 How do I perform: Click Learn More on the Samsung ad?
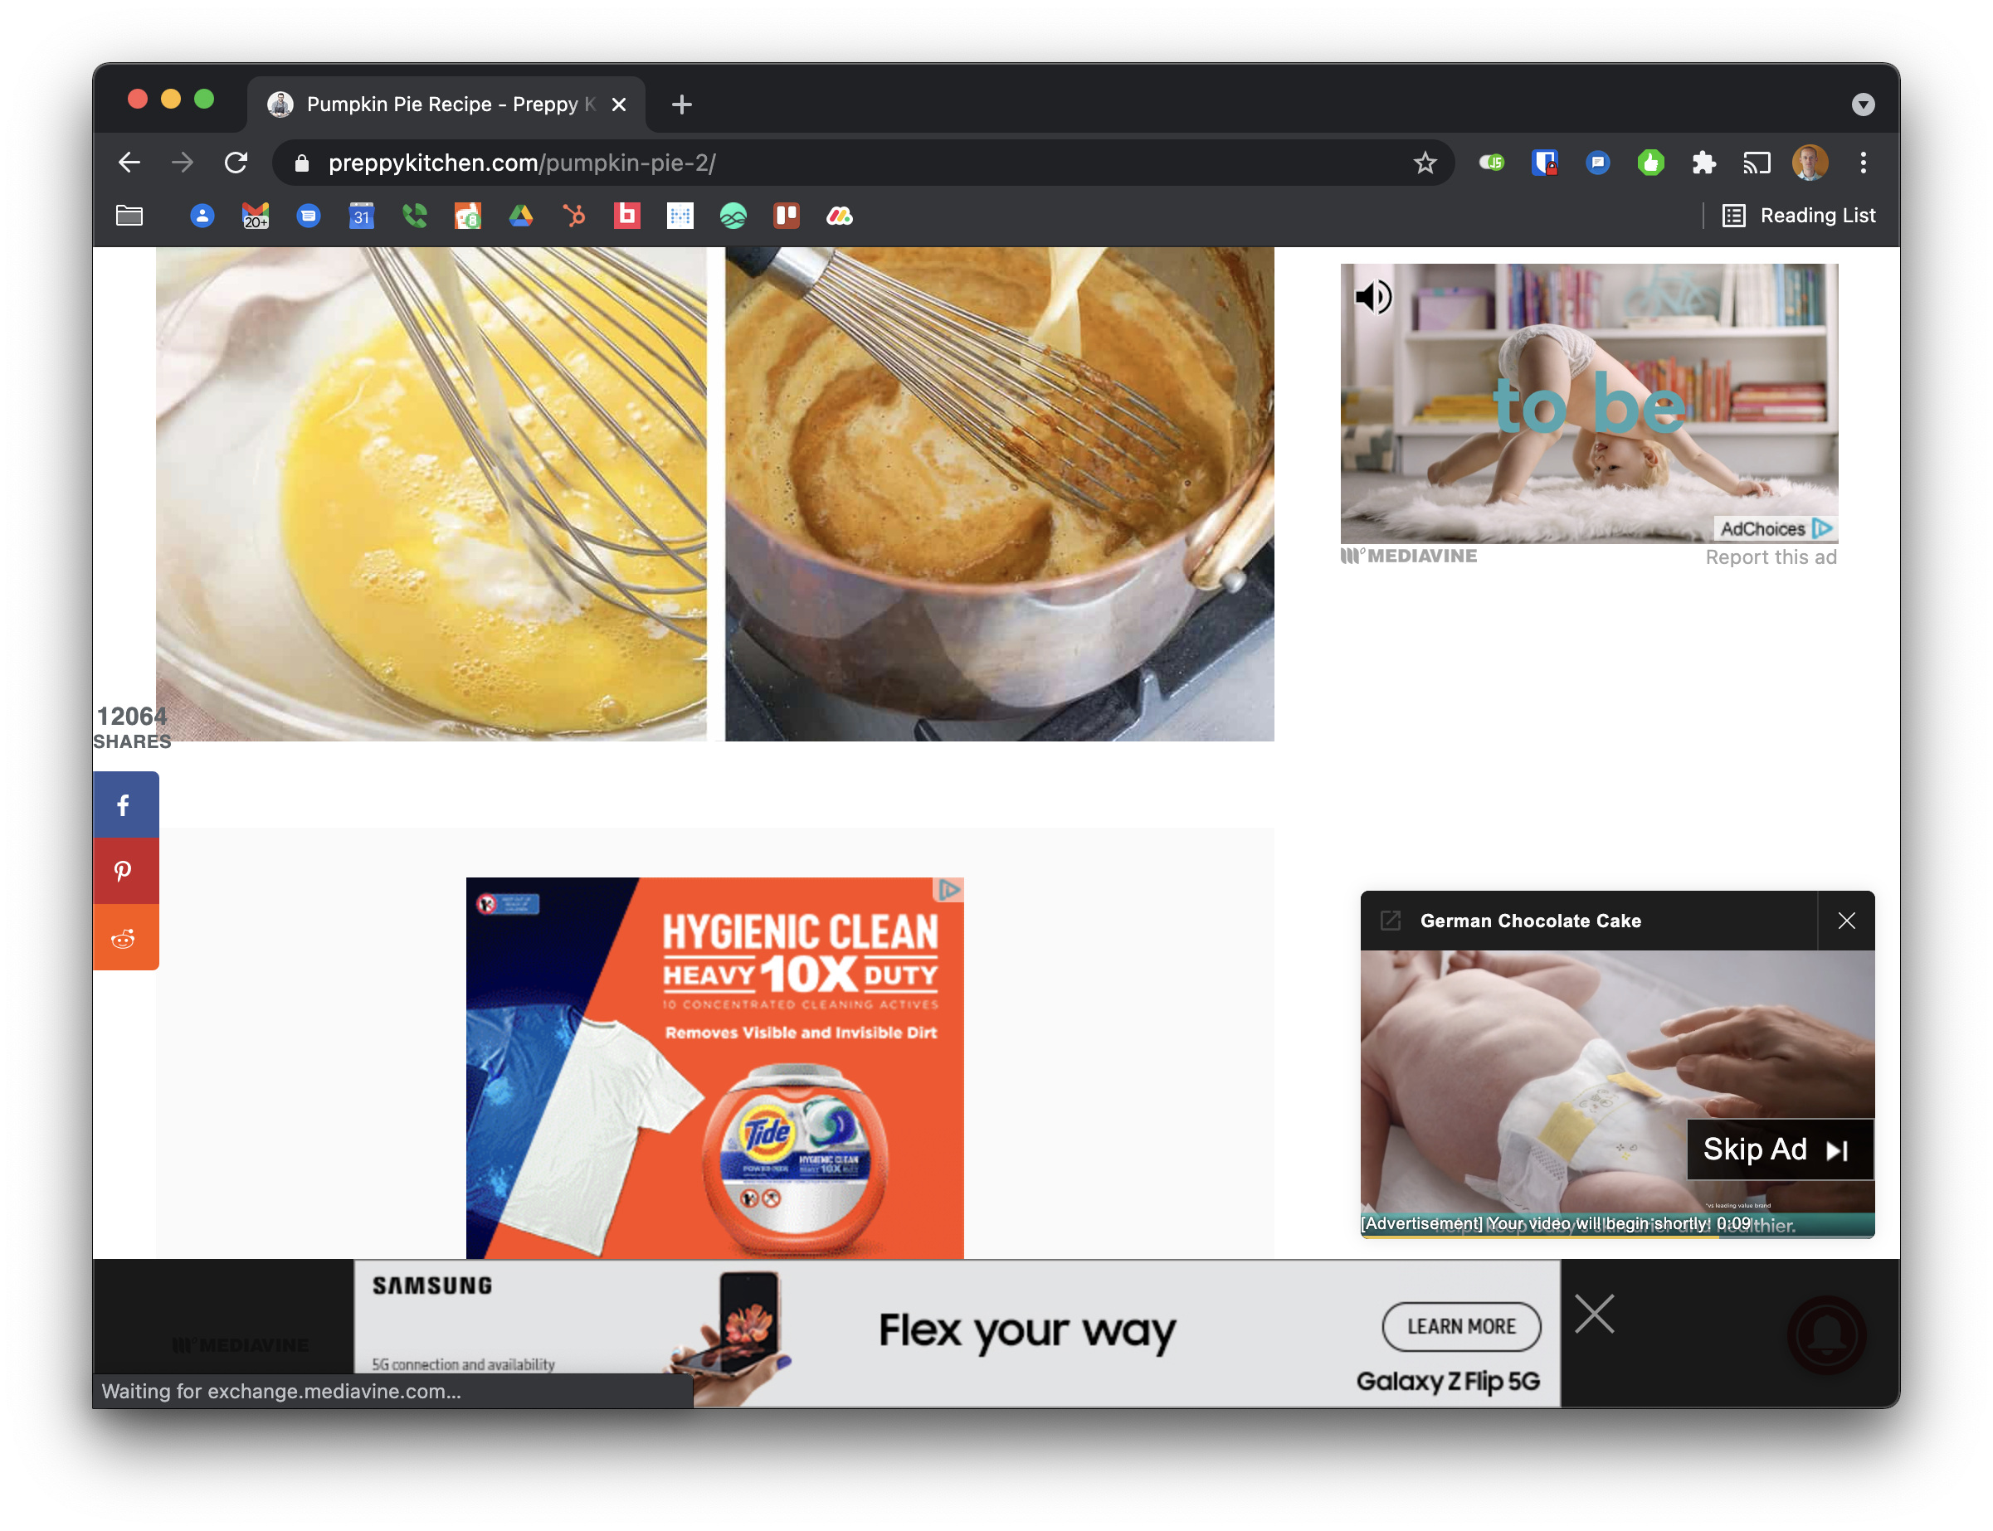1460,1327
